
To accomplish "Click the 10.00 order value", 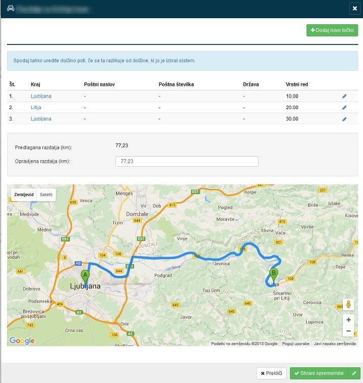I will (x=292, y=96).
